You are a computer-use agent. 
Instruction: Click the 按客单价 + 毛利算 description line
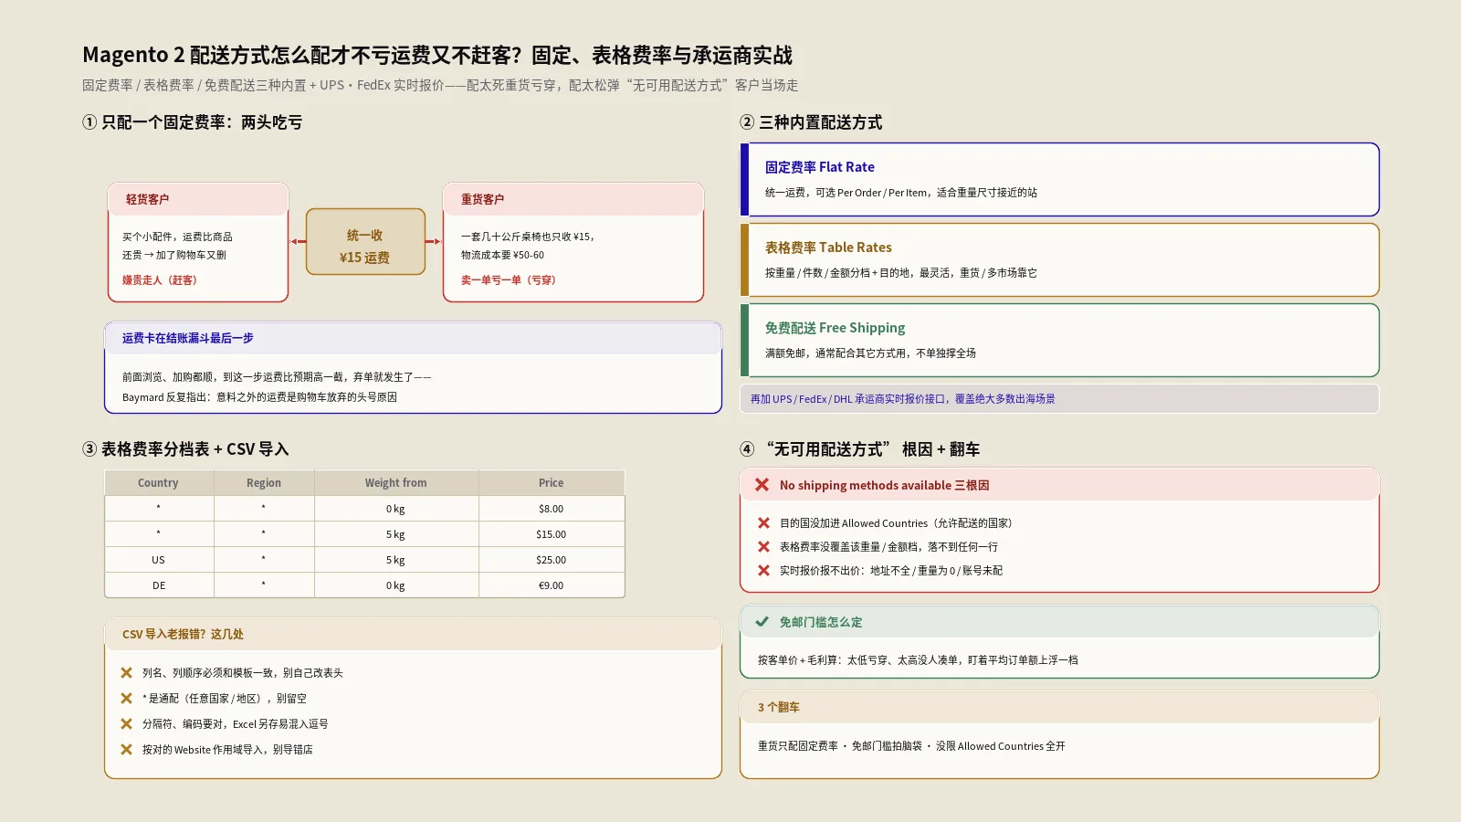[918, 660]
